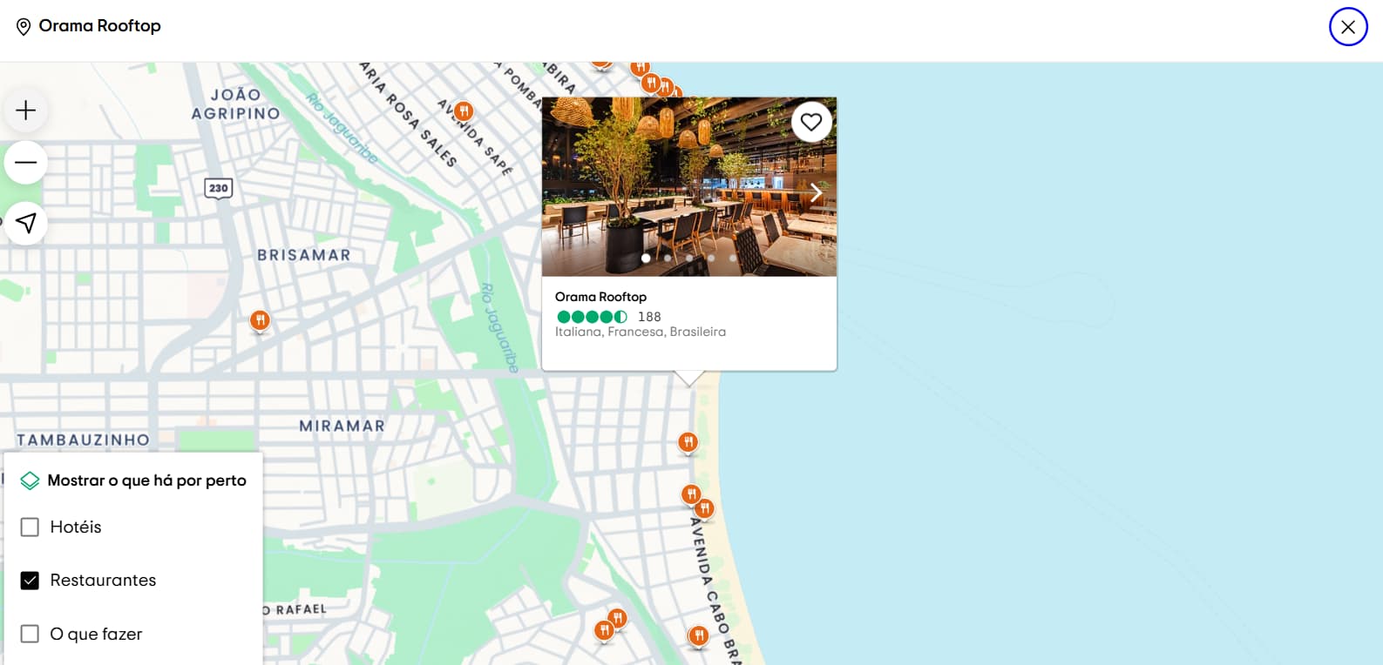Click the Orama Rooftop photo thumbnail
The width and height of the screenshot is (1383, 665).
689,187
